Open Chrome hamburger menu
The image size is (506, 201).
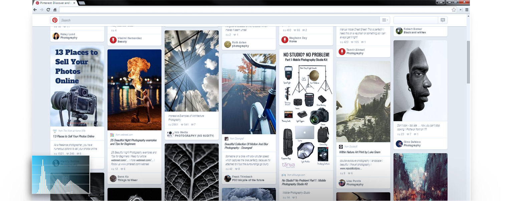pos(467,10)
